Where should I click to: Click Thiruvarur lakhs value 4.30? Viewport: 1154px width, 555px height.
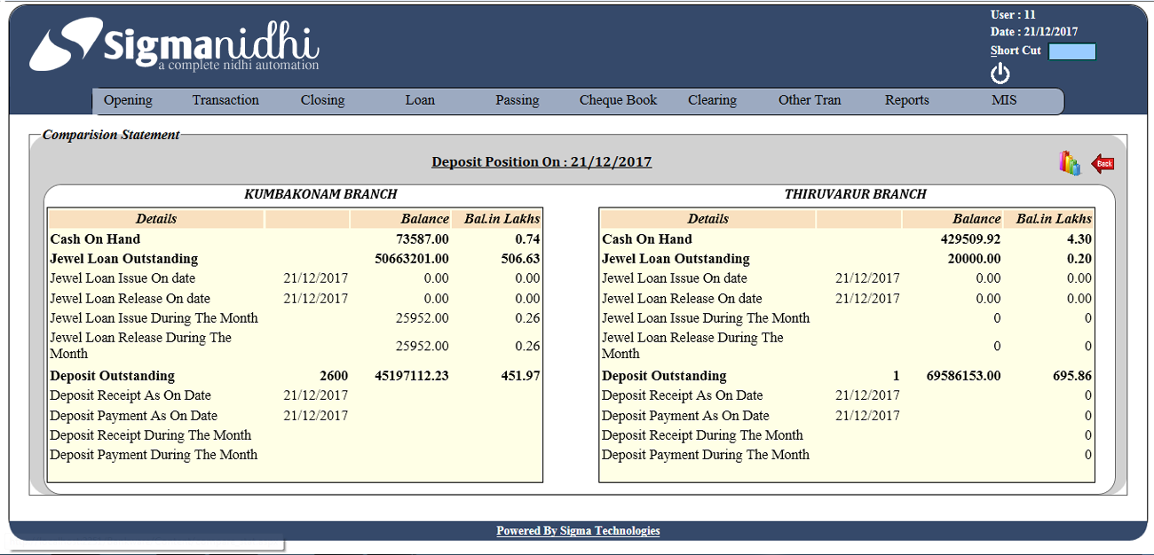click(1079, 239)
